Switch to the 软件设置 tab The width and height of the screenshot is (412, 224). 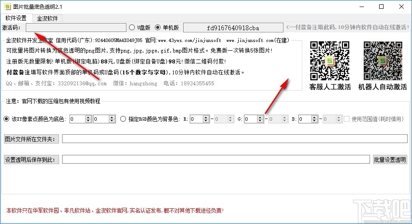[x=16, y=18]
